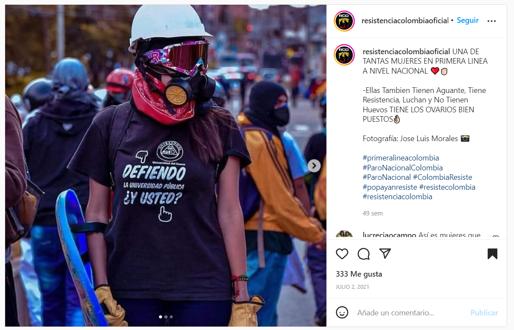
Task: Open the #ColombiaResiste hashtag link
Action: [x=443, y=177]
